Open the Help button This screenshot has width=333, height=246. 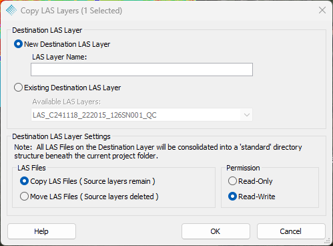[41, 231]
